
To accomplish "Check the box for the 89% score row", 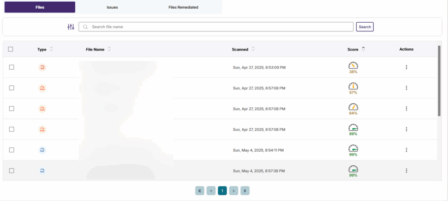I will click(x=11, y=129).
